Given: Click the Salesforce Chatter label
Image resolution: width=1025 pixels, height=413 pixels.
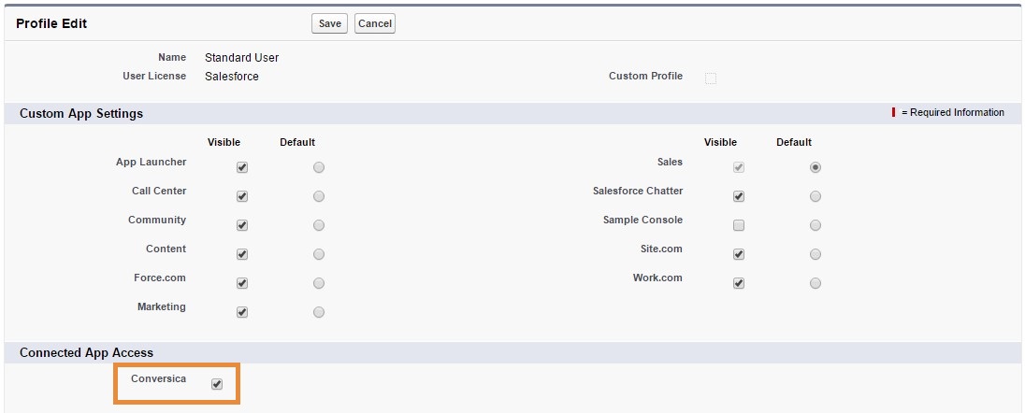Looking at the screenshot, I should click(x=638, y=191).
